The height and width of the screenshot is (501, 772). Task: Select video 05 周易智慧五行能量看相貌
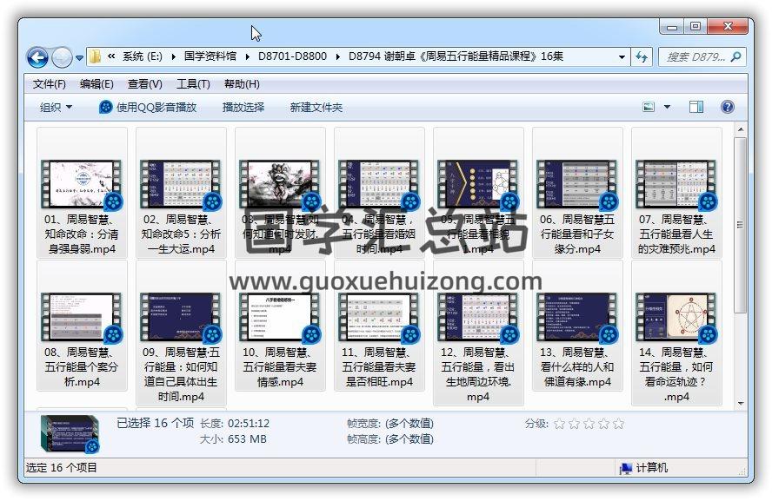[478, 193]
